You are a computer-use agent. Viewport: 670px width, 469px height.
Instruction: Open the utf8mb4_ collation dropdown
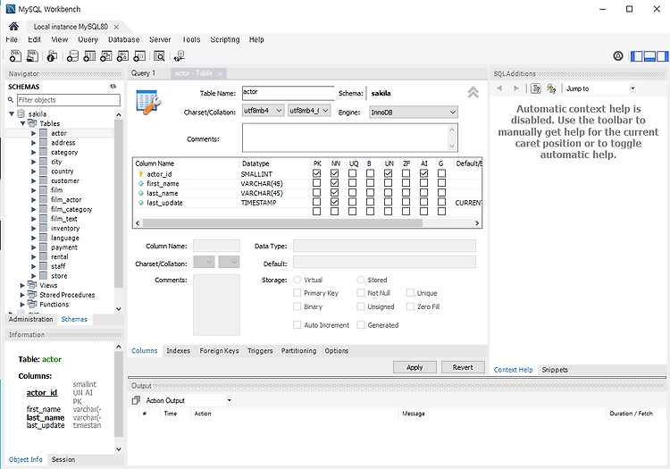pos(309,111)
